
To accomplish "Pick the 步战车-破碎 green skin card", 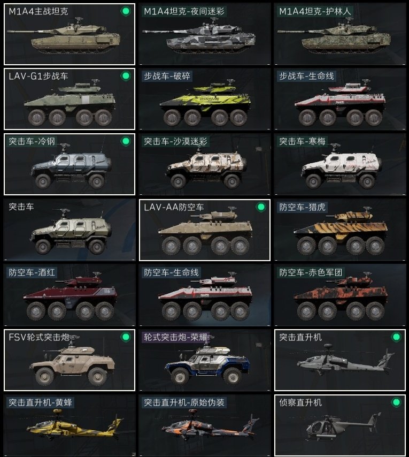I will [205, 99].
